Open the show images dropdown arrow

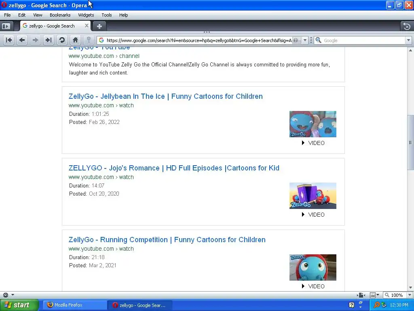tap(378, 295)
